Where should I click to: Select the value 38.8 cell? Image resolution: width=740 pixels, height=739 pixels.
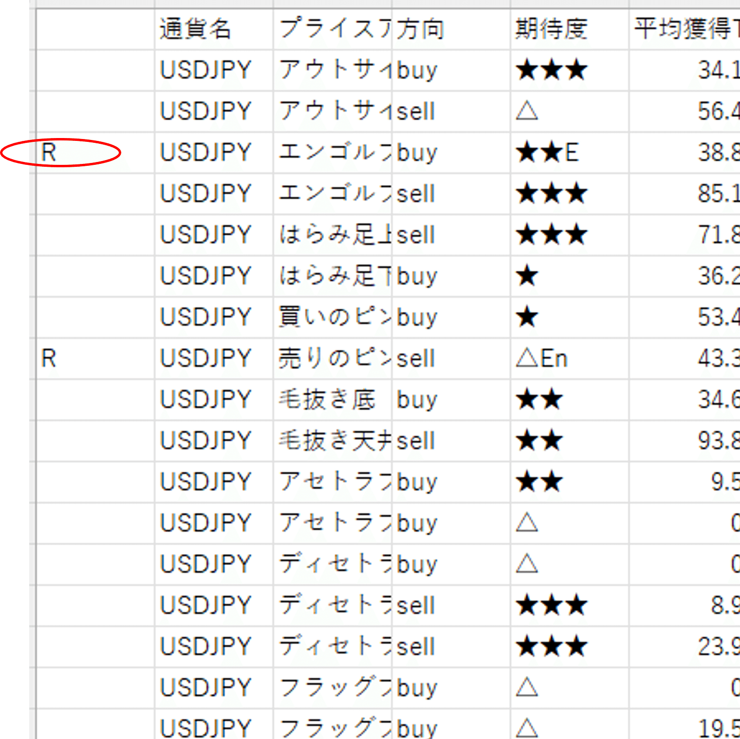[x=685, y=153]
